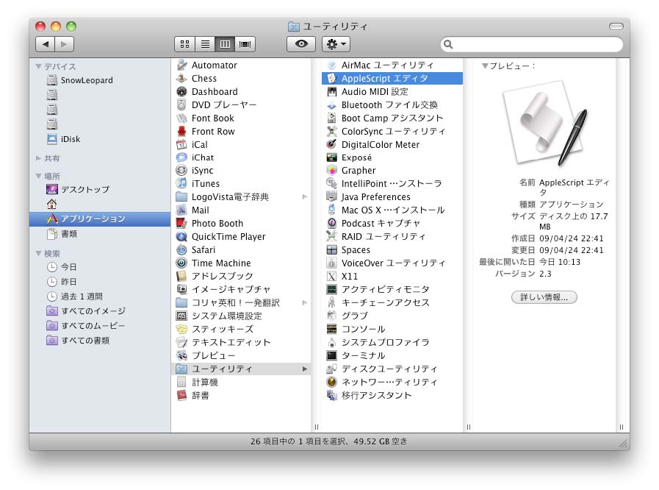Click the iCal calendar icon

click(x=181, y=144)
